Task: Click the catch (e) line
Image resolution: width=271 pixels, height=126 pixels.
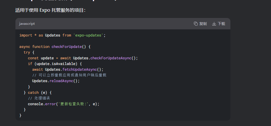Action: (x=38, y=93)
